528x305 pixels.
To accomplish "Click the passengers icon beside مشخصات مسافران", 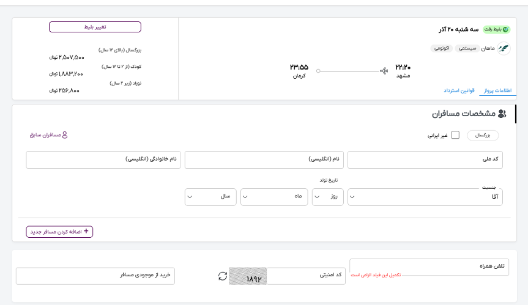I will [502, 114].
